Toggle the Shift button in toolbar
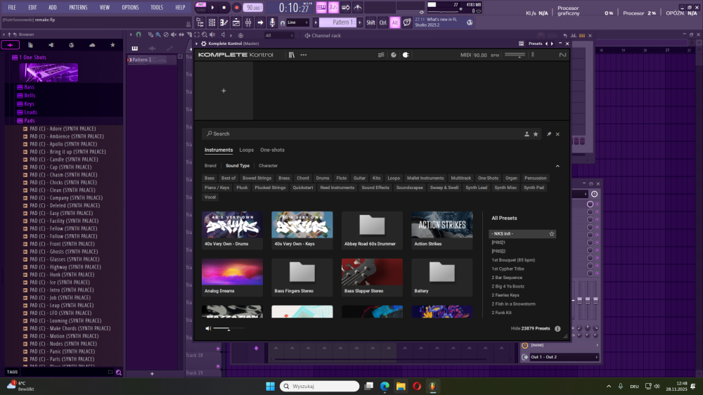The width and height of the screenshot is (703, 395). [x=370, y=22]
